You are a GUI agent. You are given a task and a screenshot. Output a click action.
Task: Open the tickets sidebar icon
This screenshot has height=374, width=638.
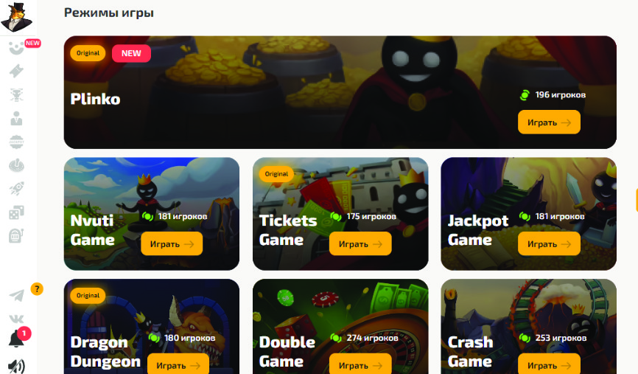[x=17, y=72]
